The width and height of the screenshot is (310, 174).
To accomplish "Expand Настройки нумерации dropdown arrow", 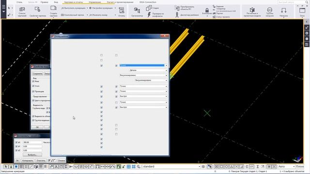I will coord(115,8).
